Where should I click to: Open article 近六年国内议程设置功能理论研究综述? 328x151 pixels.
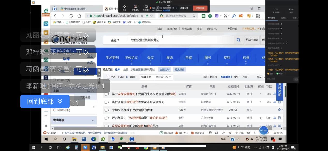click(140, 118)
